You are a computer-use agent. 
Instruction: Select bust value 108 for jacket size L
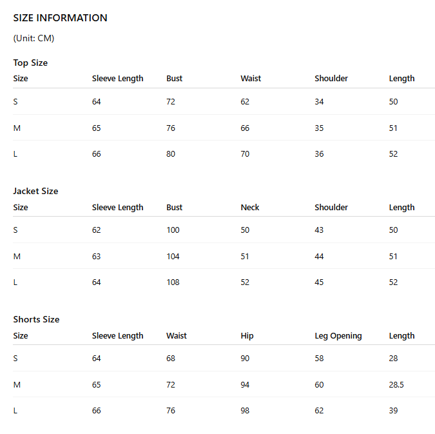(x=173, y=282)
